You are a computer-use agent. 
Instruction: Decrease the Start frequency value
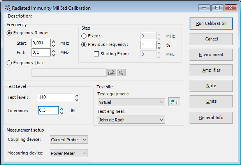coord(53,46)
